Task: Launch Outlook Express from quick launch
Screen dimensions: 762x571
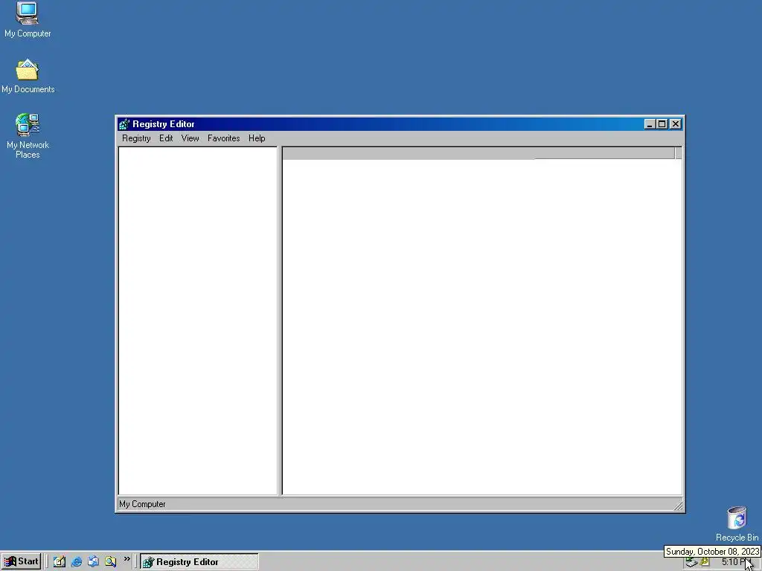Action: pos(93,562)
